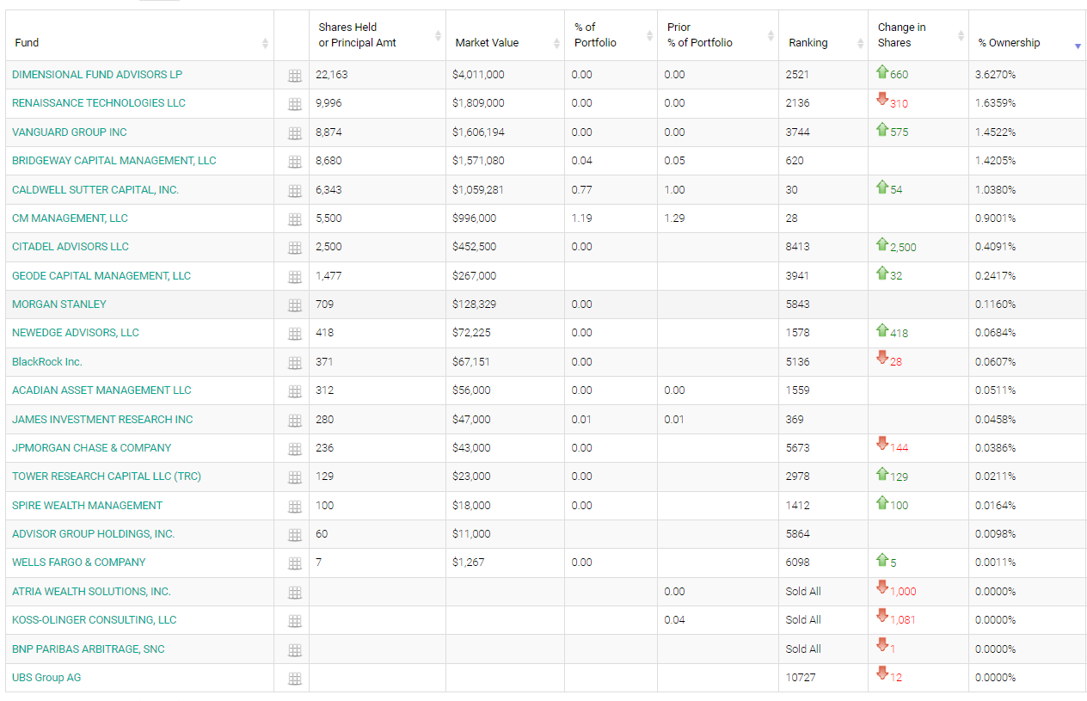The image size is (1087, 701).
Task: Open CITADEL ADVISORS LLC link
Action: tap(71, 247)
